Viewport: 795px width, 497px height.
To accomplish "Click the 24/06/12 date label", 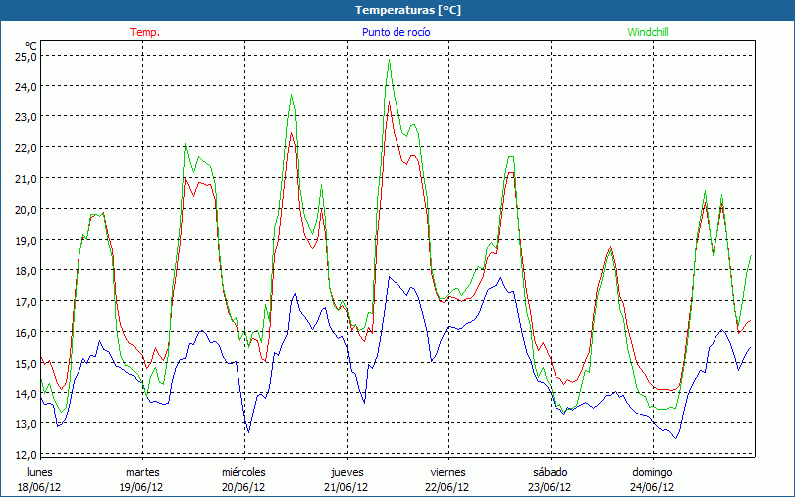I will tap(652, 487).
